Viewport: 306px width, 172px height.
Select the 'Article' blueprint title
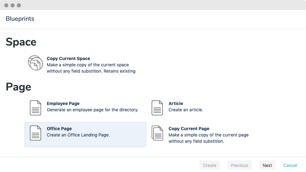pos(176,103)
